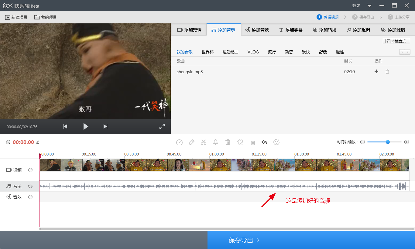Delete selected clip with the toolbar trash icon
Screen dimensions: 415x249
228,142
